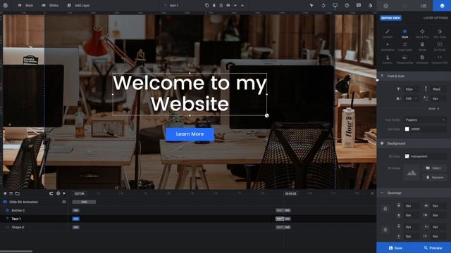451x253 pixels.
Task: Select Button-2 layer in timeline
Action: point(34,210)
